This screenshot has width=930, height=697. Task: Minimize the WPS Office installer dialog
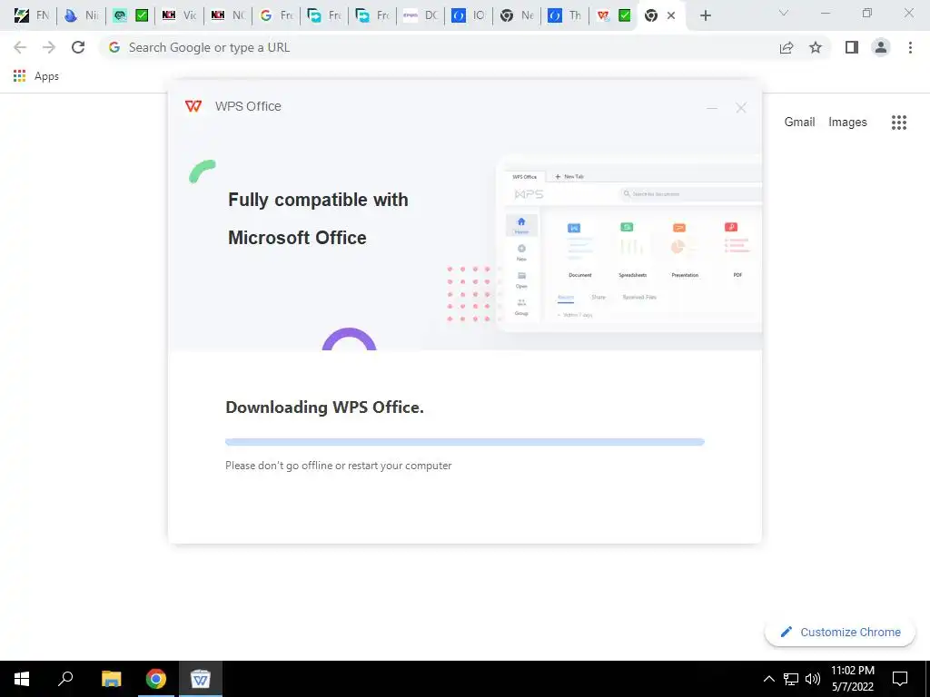[712, 108]
